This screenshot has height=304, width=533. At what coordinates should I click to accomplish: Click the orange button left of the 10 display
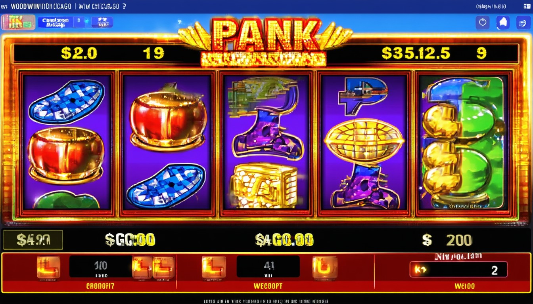pos(48,267)
